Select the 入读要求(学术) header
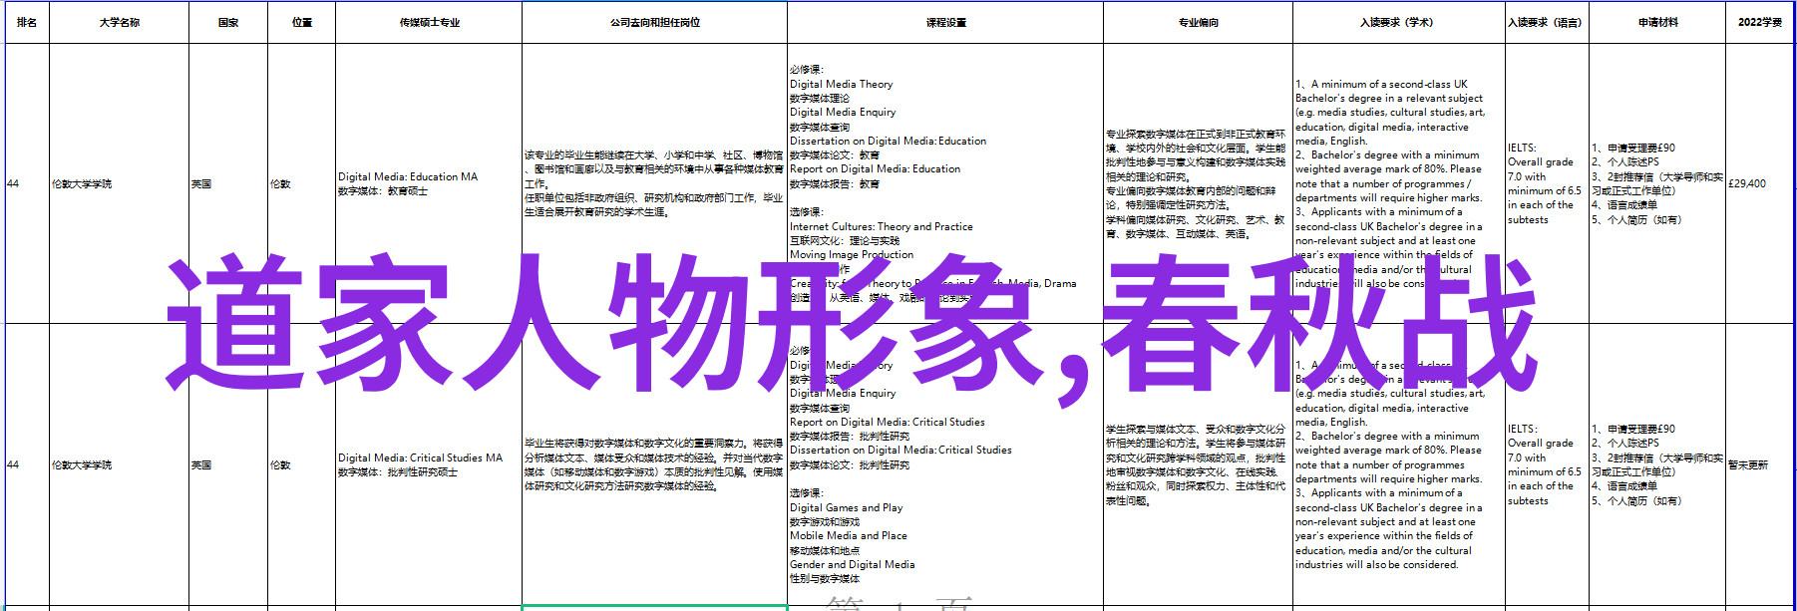Screen dimensions: 1797x611 (x=1399, y=22)
